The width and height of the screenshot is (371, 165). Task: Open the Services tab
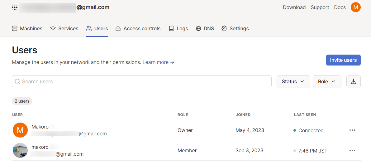pyautogui.click(x=64, y=29)
